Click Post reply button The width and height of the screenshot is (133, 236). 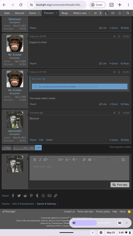120,185
